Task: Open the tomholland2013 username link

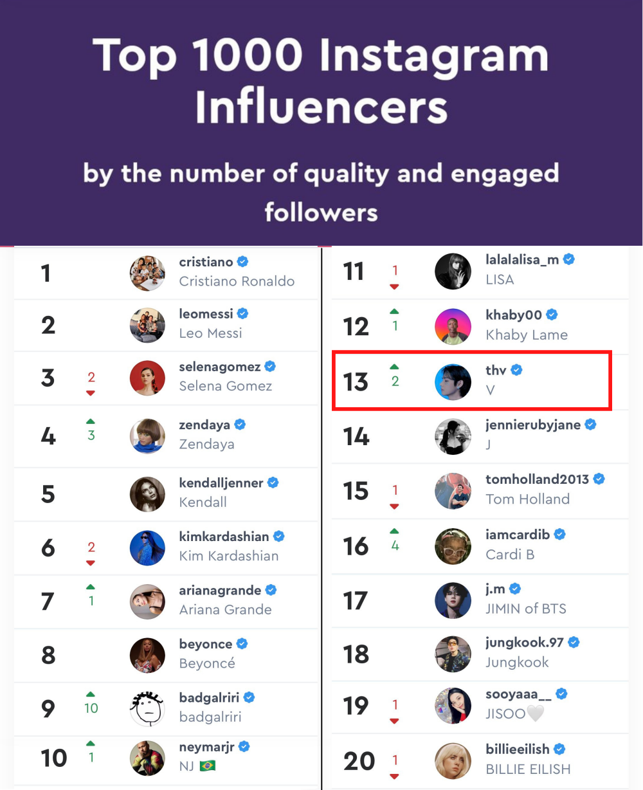Action: coord(537,479)
